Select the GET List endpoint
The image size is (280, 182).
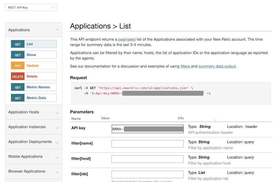34,44
